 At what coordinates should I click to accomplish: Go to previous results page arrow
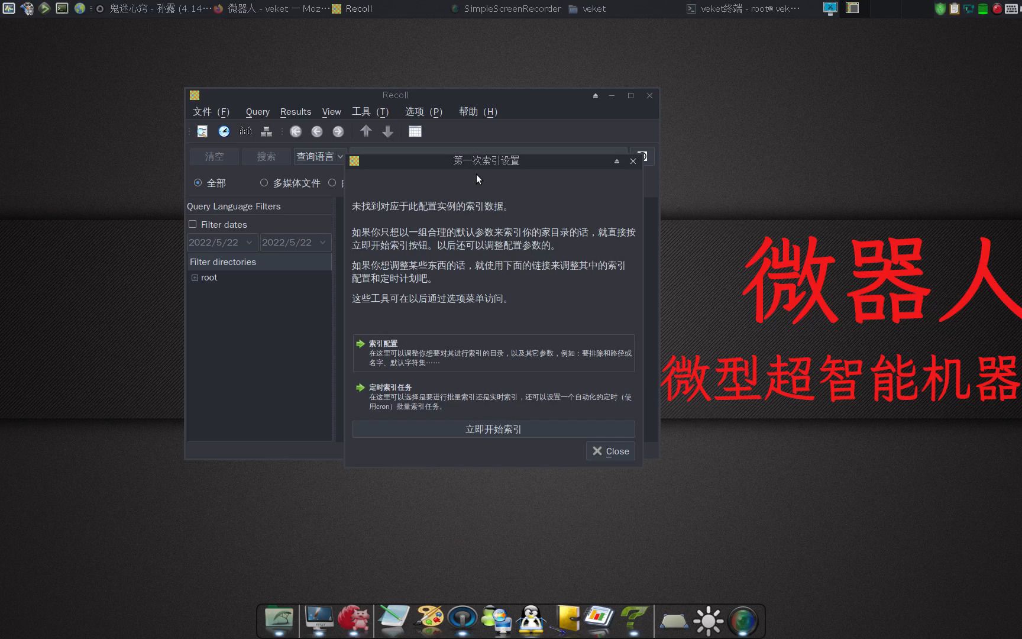pos(317,131)
